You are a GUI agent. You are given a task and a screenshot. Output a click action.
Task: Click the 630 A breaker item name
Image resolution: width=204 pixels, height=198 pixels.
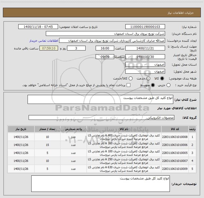(x=124, y=169)
